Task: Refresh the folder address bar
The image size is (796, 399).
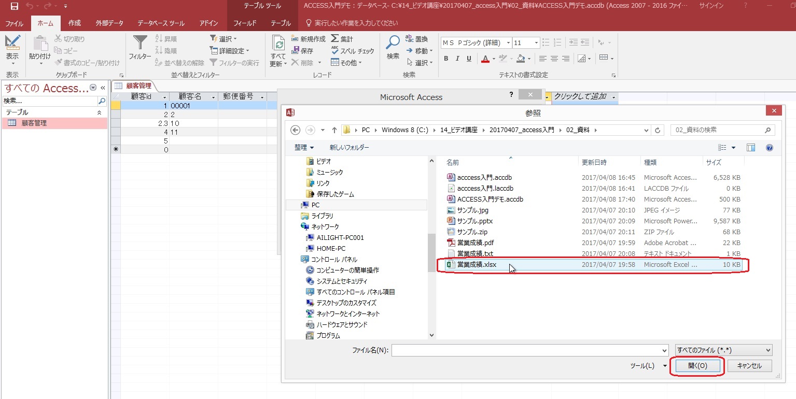Action: tap(658, 130)
